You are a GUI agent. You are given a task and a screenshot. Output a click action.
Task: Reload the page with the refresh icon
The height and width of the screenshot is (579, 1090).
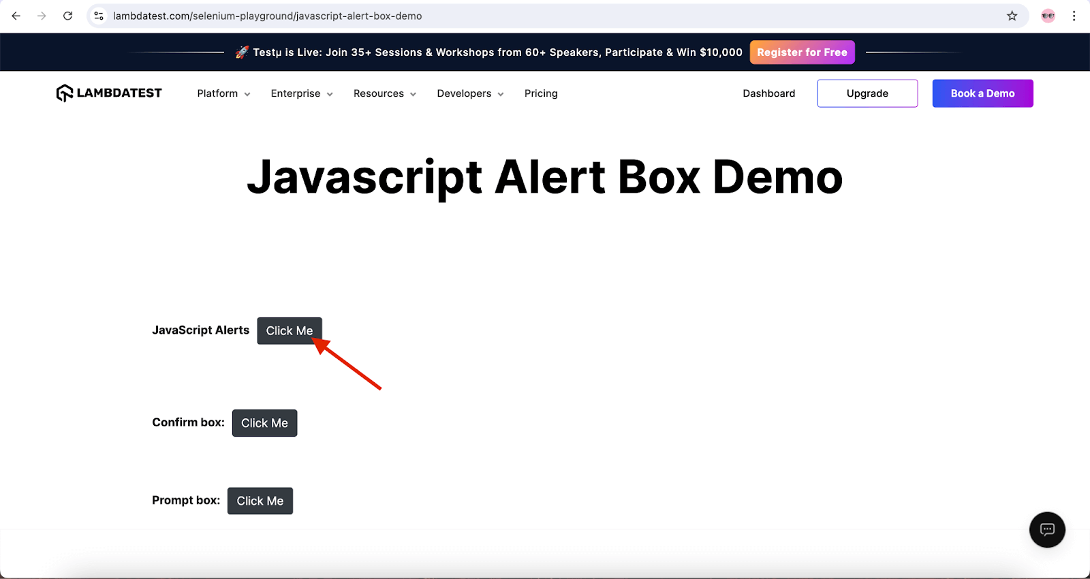(67, 16)
